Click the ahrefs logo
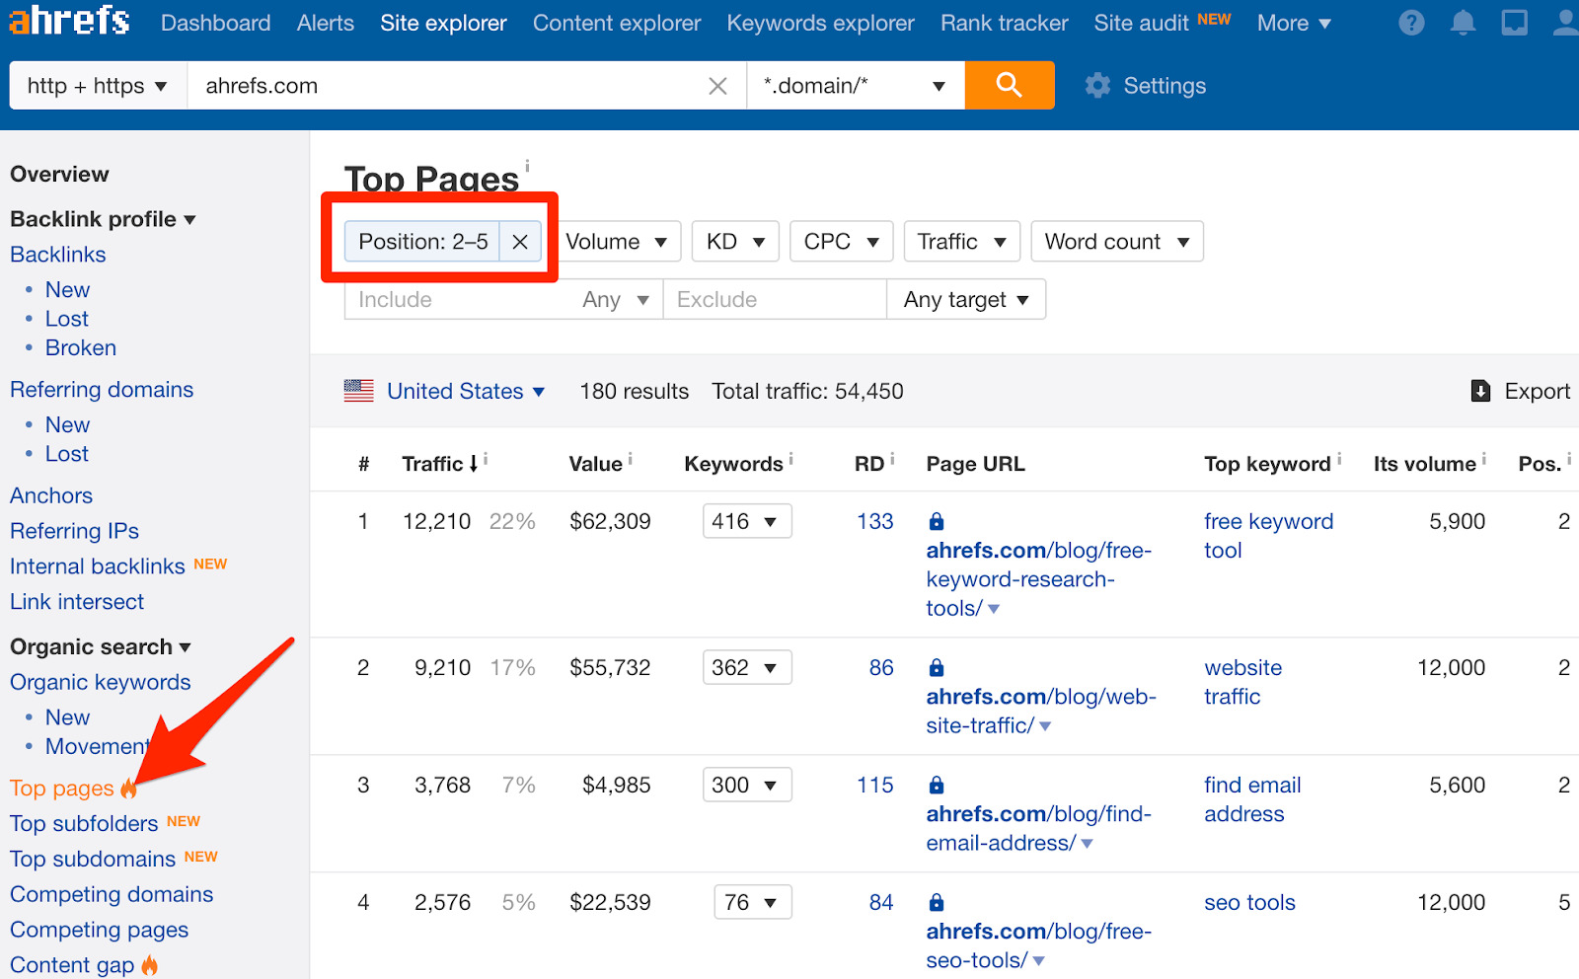Viewport: 1579px width, 979px height. 69,20
